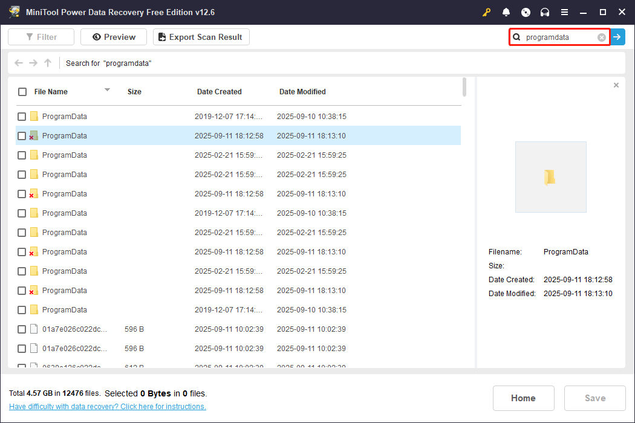Toggle the select-all checkbox beside File Name

coord(22,92)
